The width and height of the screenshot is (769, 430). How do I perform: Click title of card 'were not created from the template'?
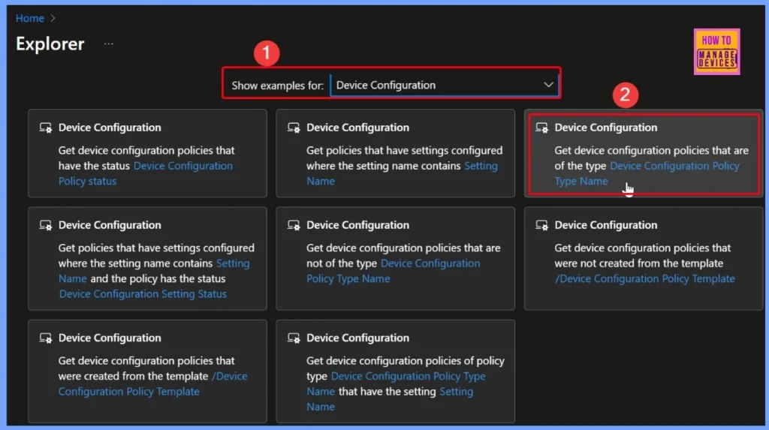click(606, 225)
